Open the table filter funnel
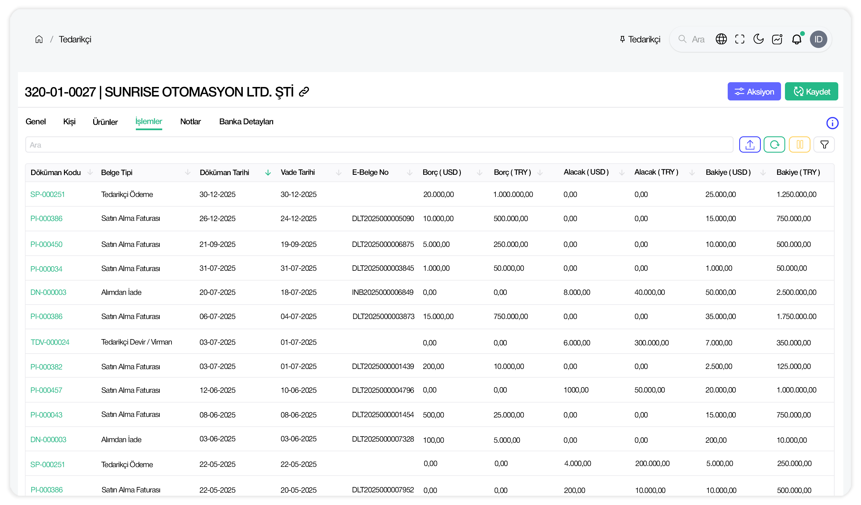The height and width of the screenshot is (505, 861). point(824,144)
